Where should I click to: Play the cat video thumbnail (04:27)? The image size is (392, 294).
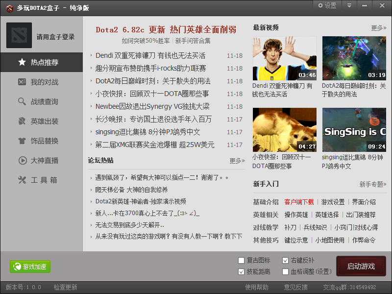click(x=285, y=130)
